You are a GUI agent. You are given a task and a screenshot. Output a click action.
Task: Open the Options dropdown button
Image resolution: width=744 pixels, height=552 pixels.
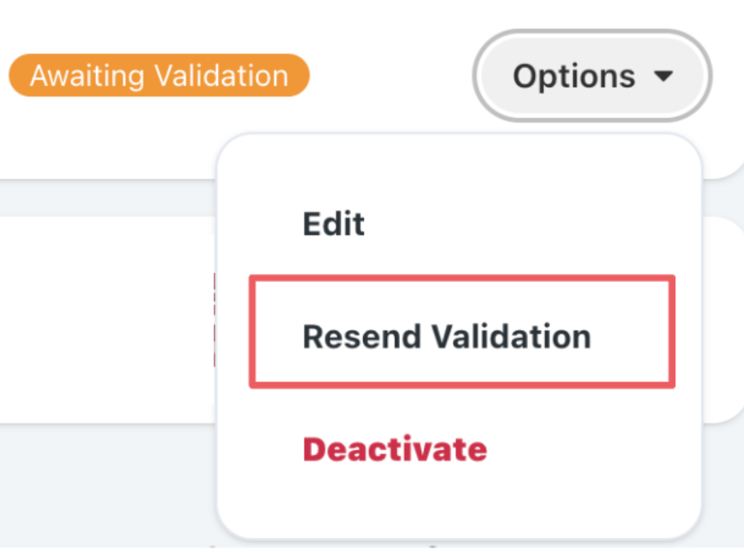[x=591, y=76]
